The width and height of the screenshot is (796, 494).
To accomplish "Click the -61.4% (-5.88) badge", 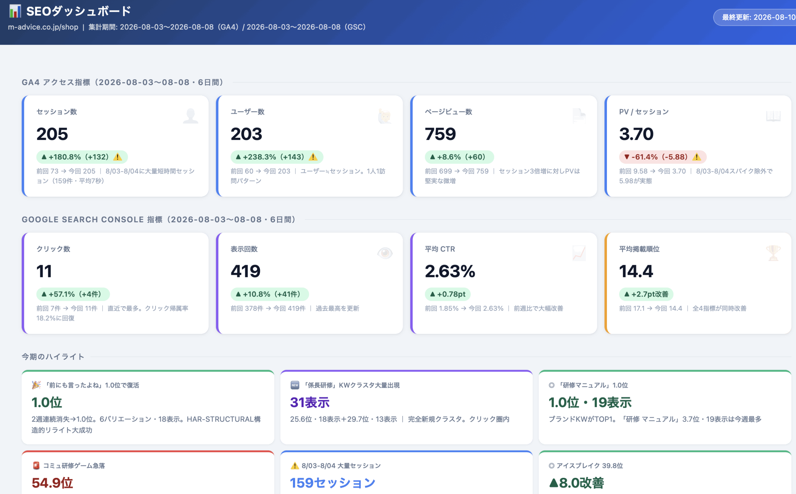I will click(x=663, y=157).
